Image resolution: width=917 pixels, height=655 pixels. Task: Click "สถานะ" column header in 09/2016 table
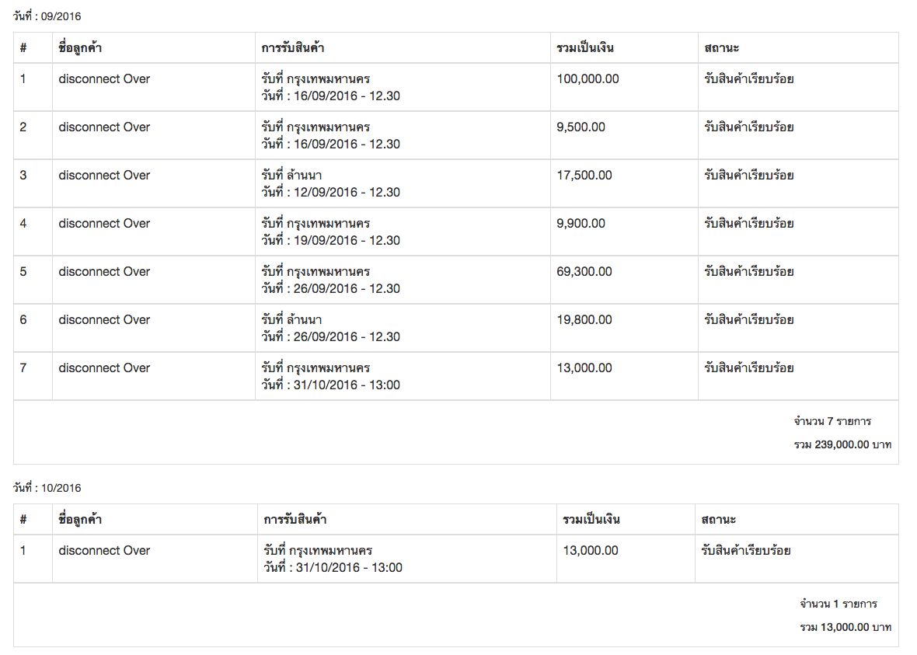click(721, 48)
